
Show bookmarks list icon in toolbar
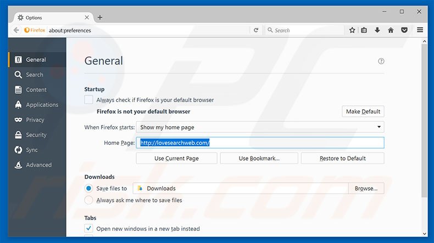pyautogui.click(x=364, y=30)
